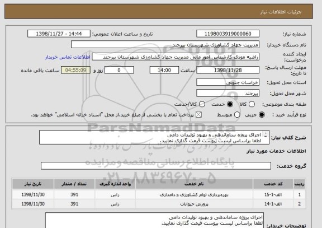Click the جزئیات اطلاعات نیاز header title
This screenshot has height=228, width=322.
[x=281, y=12]
